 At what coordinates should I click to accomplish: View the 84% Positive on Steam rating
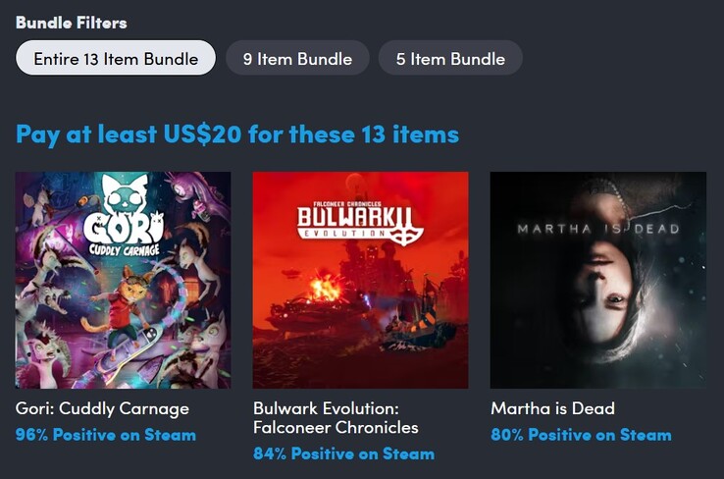pos(343,453)
